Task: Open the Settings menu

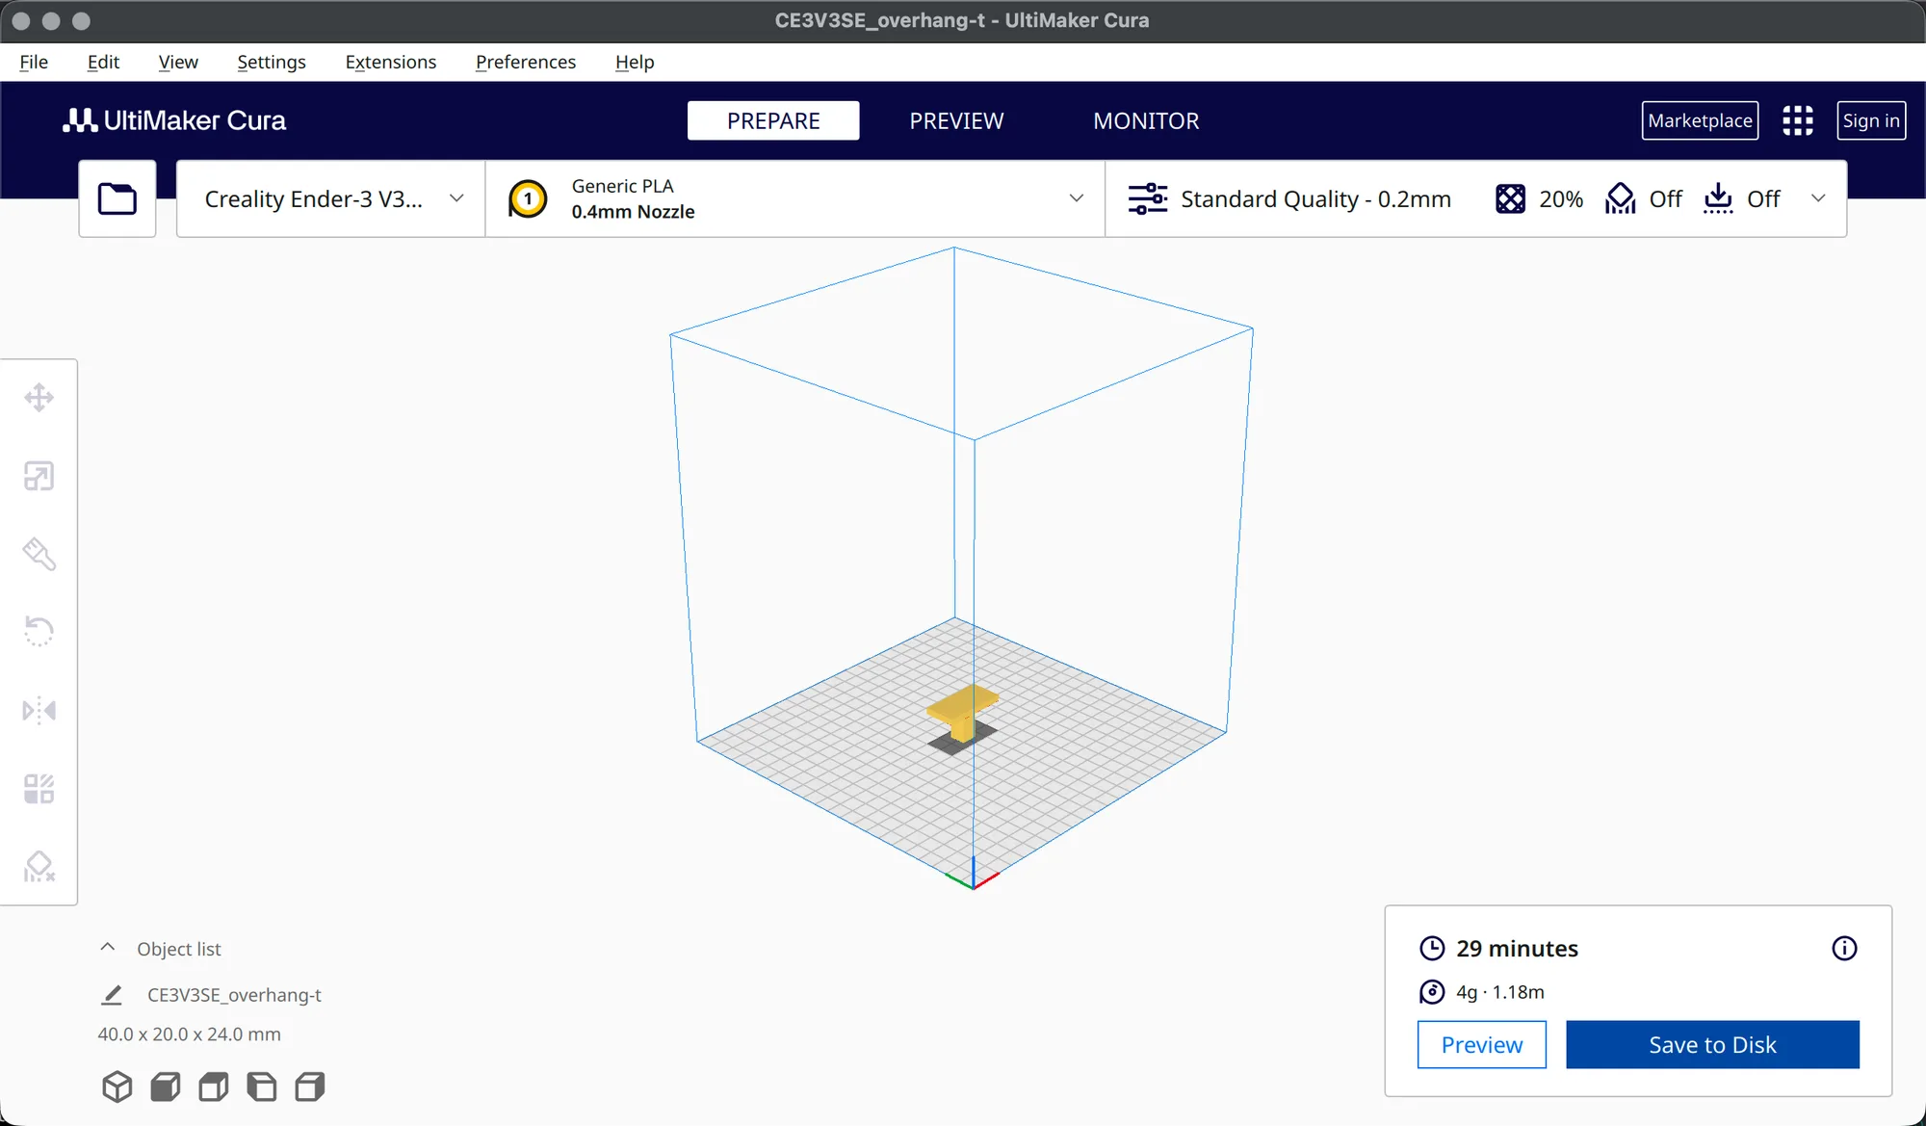Action: point(272,62)
